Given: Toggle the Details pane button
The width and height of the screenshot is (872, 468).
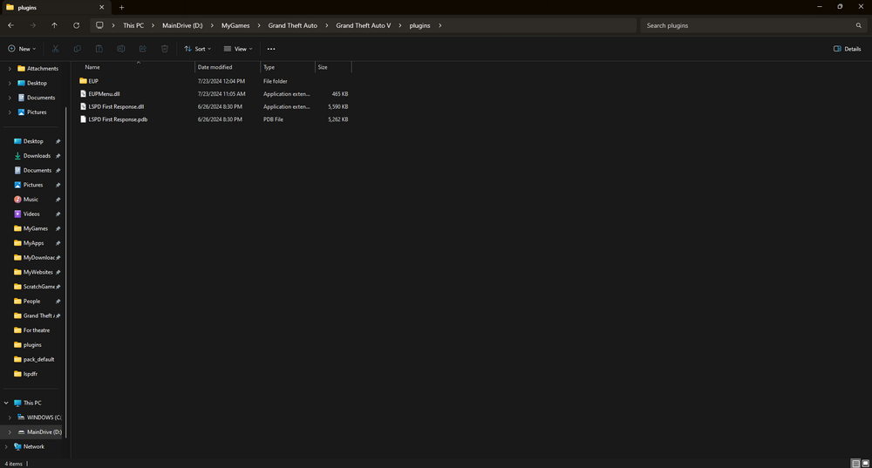Looking at the screenshot, I should click(847, 49).
